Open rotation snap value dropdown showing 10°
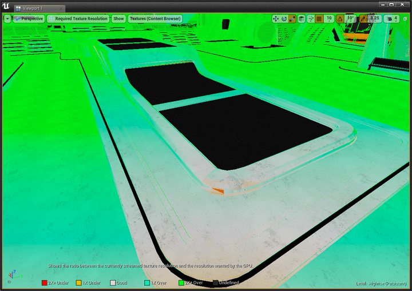Screen dimensions: 412x291 click(351, 19)
